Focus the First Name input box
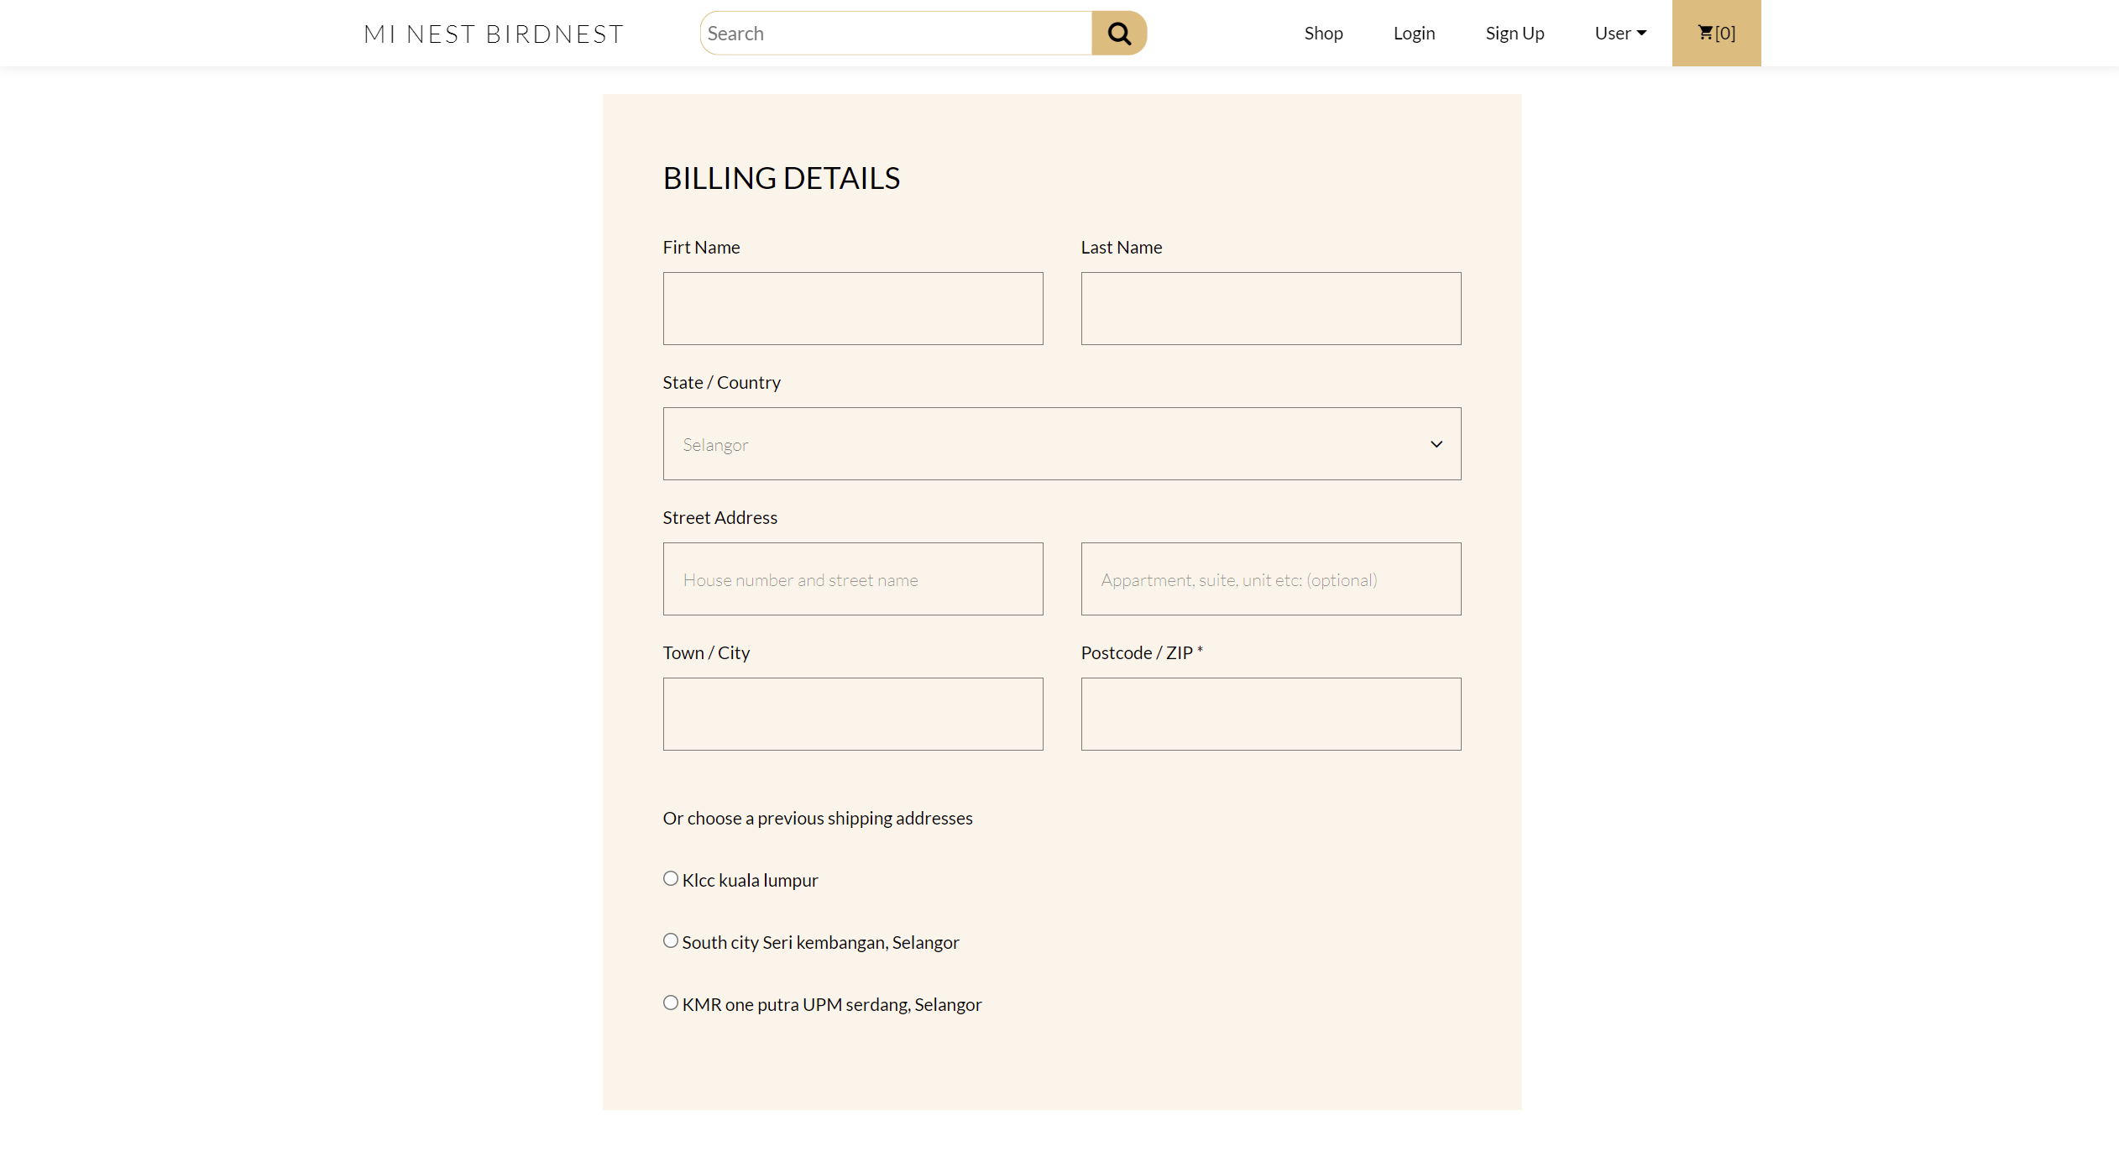The width and height of the screenshot is (2119, 1152). pyautogui.click(x=852, y=308)
